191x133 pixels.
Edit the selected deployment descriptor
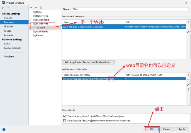coord(188,32)
